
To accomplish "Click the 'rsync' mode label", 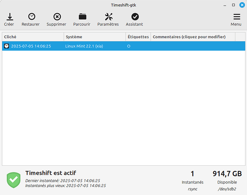I will 193,189.
